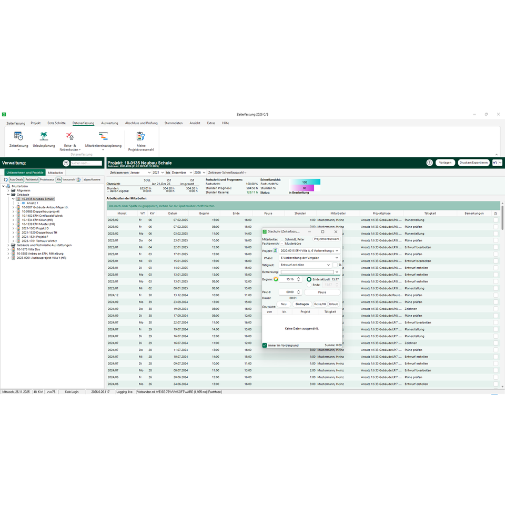Viewport: 505px width, 505px height.
Task: Click folder icon of Gebäude und Technische Ausstattungen
Action: (14, 245)
